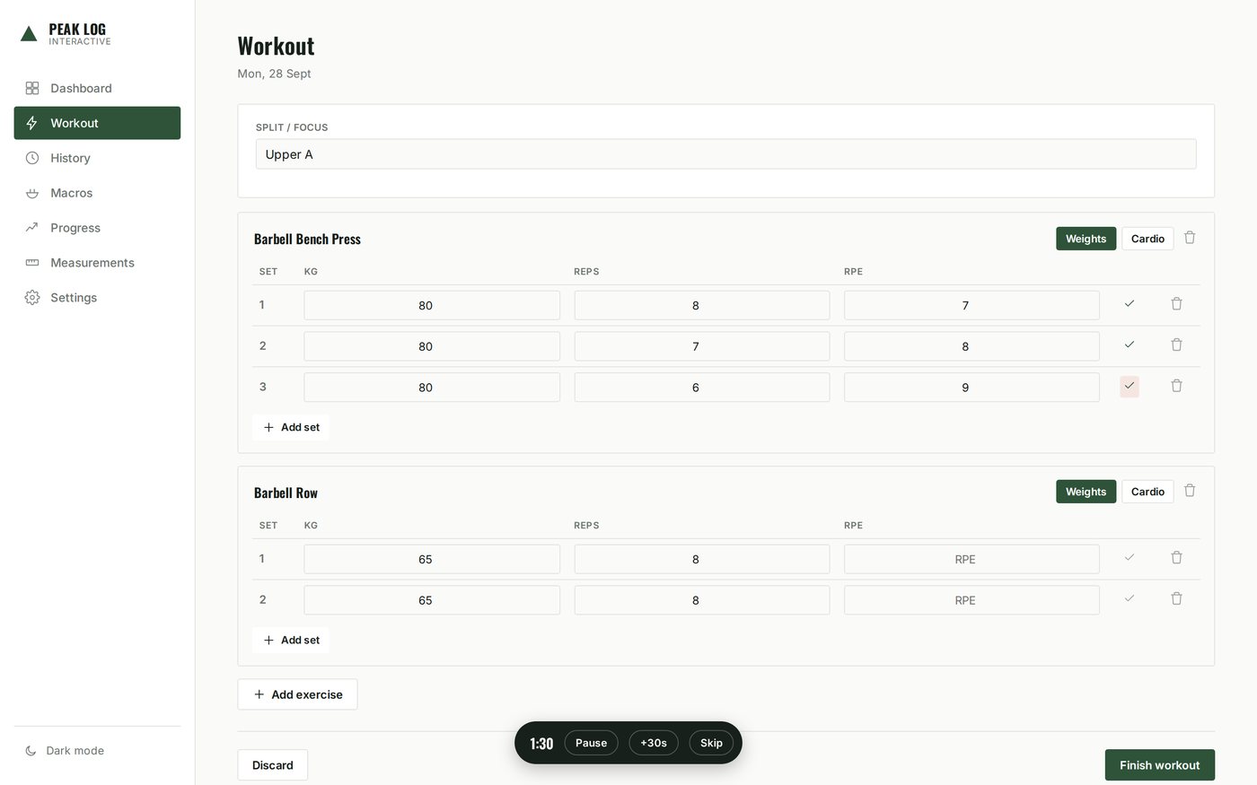Add 30 seconds to rest timer
1257x785 pixels.
(654, 743)
